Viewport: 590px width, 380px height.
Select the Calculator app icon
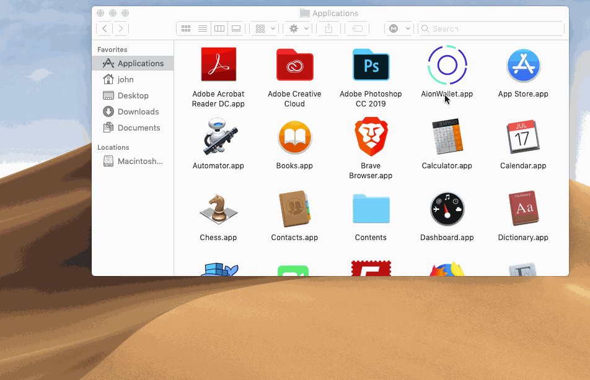coord(447,137)
